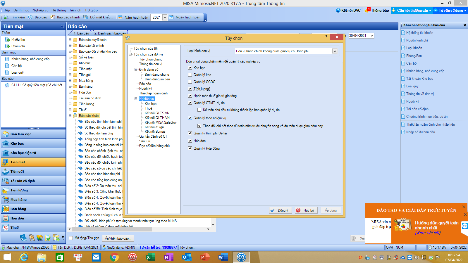Open Kho bạc điện tử section
468x263 pixels.
33,153
